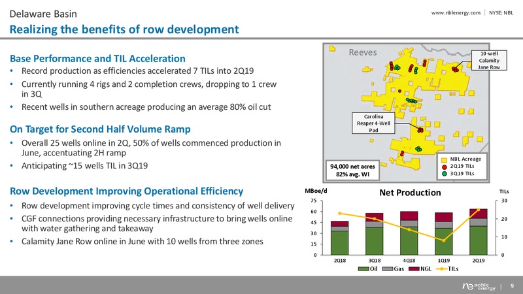Click the 'Net Production' chart title
This screenshot has height=294, width=523.
tap(410, 193)
